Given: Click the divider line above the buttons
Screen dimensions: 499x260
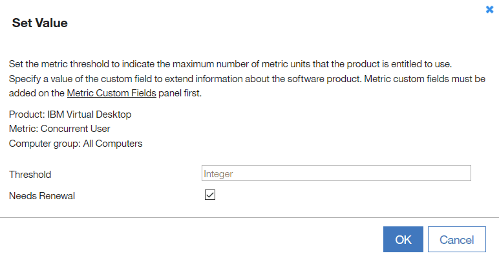Looking at the screenshot, I should (249, 218).
